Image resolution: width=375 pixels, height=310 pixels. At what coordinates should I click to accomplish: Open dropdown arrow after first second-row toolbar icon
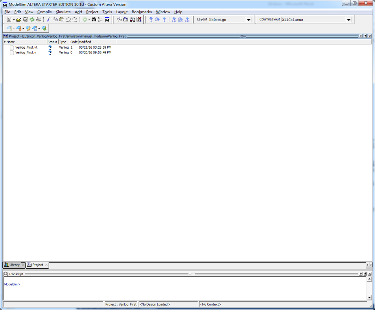[x=14, y=28]
